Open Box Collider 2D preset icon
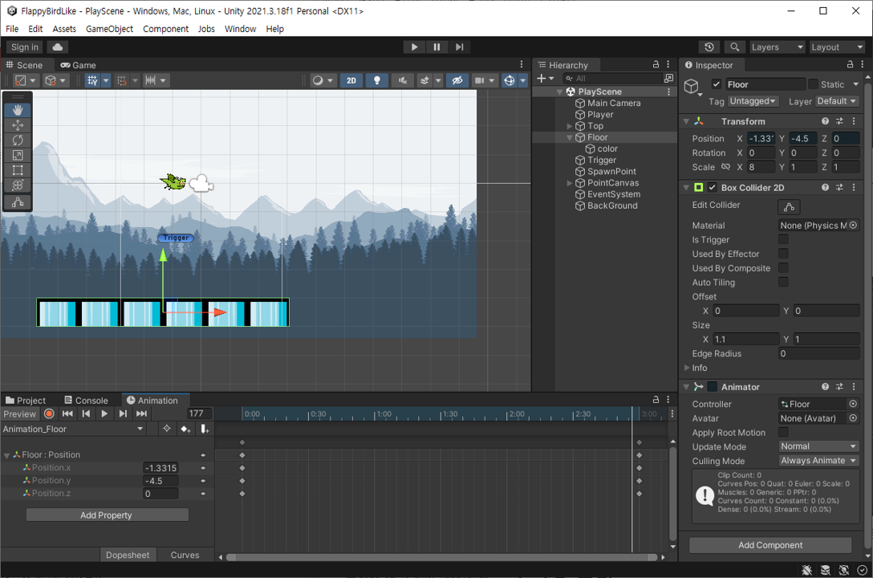The image size is (873, 578). (839, 188)
